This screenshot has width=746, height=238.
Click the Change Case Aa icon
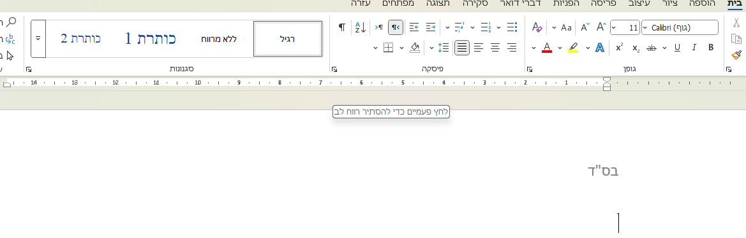[566, 27]
